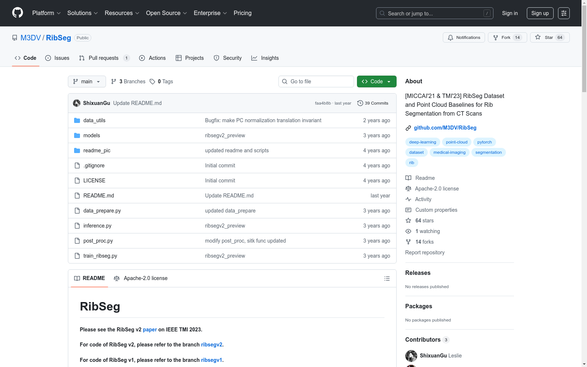Click the medical-imaging topic tag
Viewport: 587px width, 367px height.
449,152
